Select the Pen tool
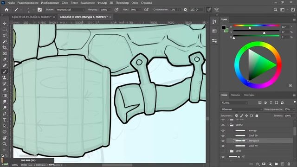Viewport: 297px width, 167px height. (5, 114)
